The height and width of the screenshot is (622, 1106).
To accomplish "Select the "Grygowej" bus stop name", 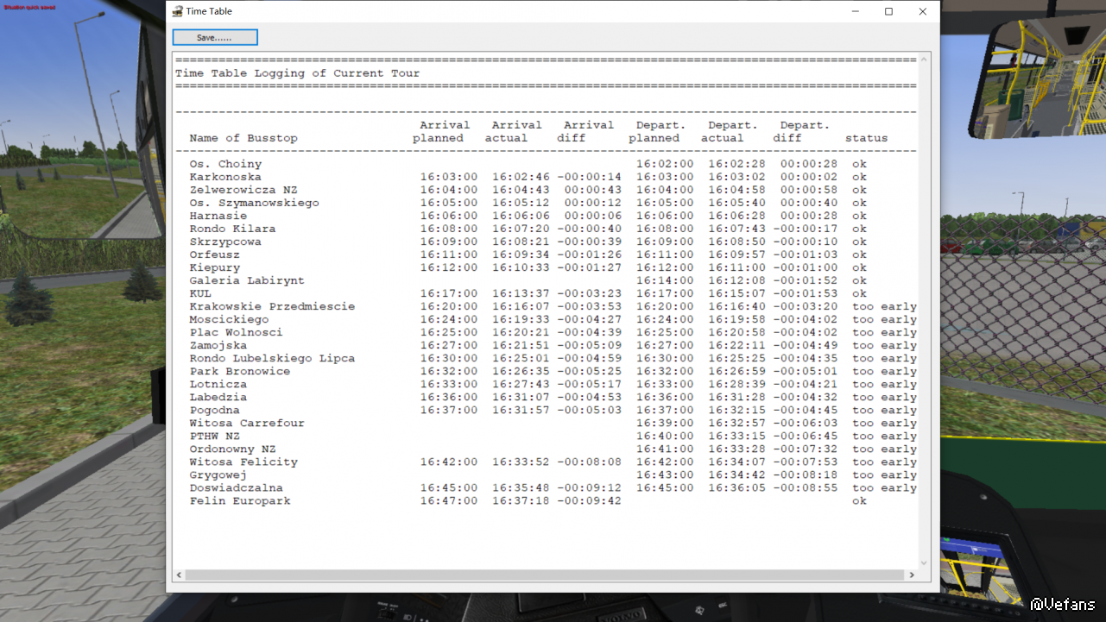I will tap(218, 474).
